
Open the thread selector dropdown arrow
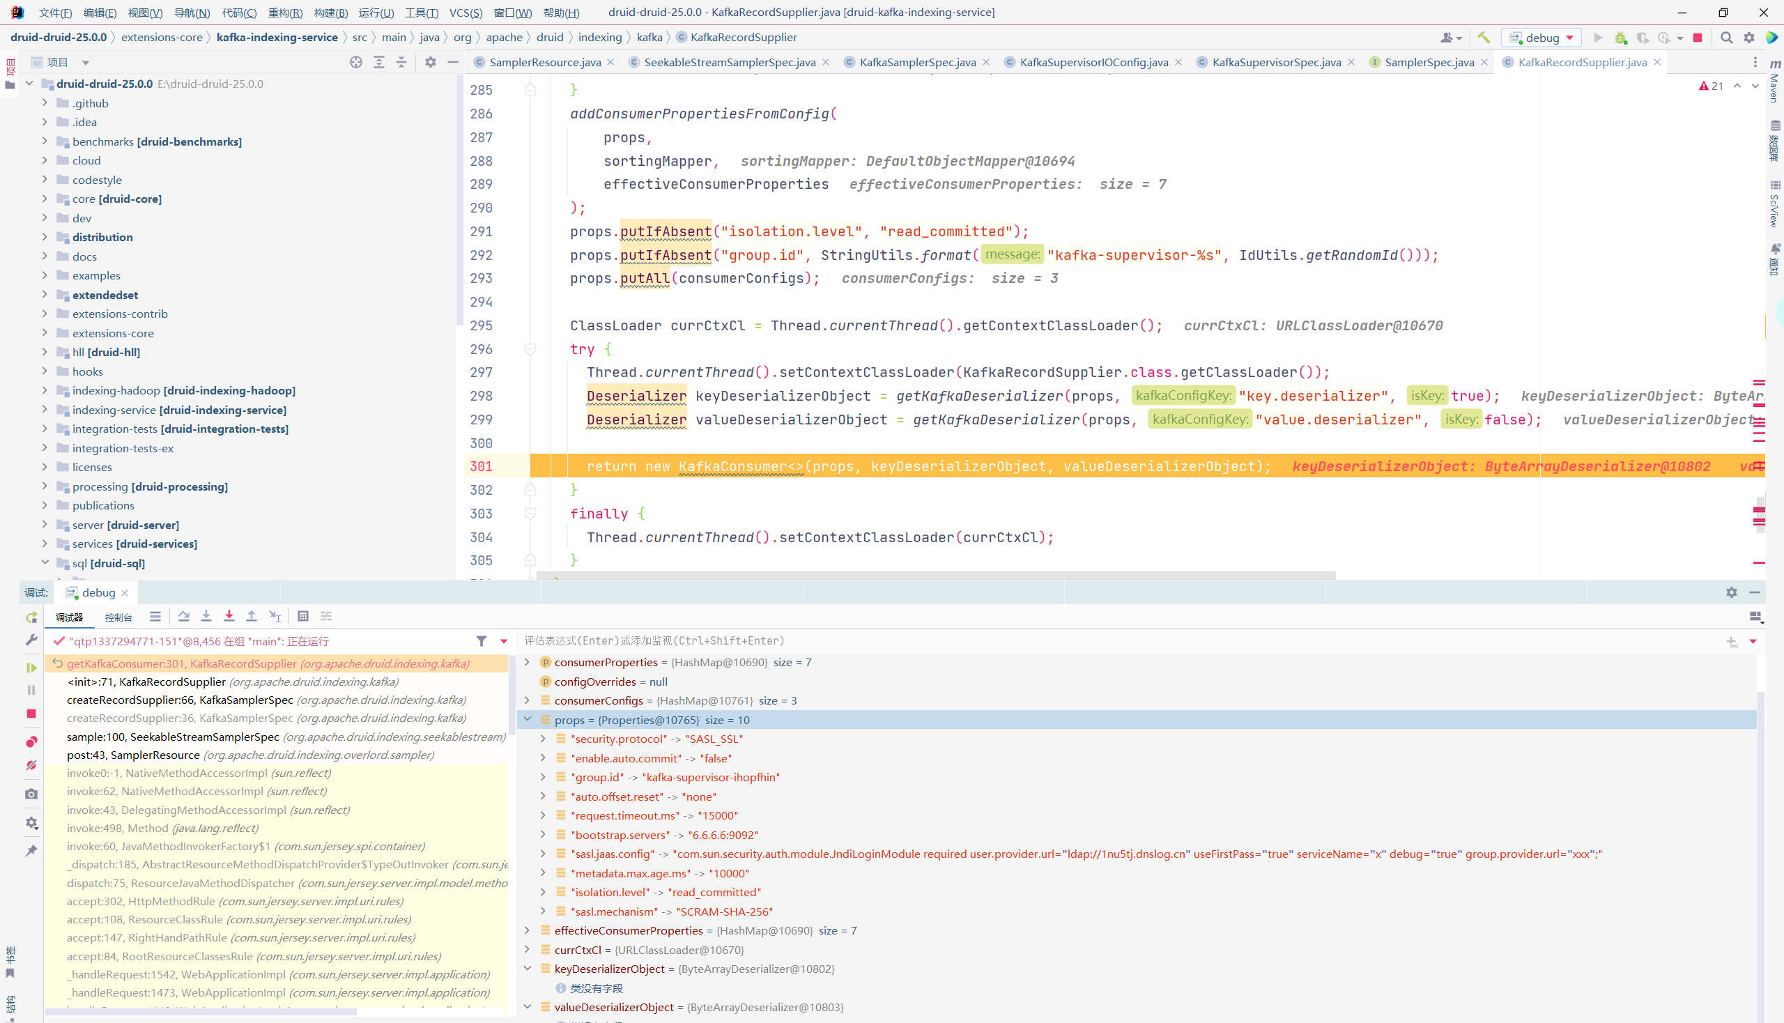pyautogui.click(x=504, y=641)
